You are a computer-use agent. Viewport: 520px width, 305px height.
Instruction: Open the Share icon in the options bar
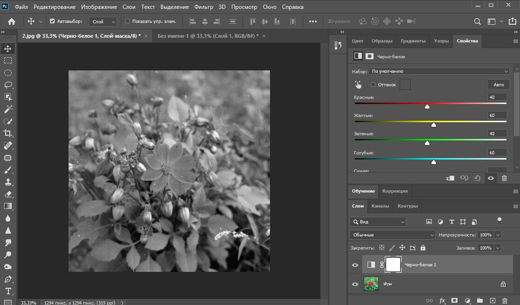pyautogui.click(x=513, y=21)
